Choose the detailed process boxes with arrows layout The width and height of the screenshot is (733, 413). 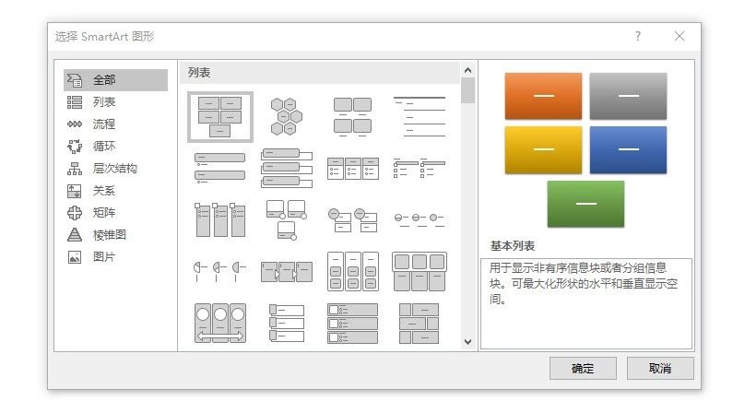286,271
